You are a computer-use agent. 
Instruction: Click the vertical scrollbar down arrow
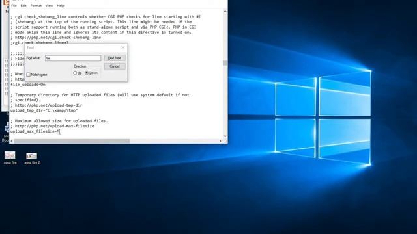click(225, 136)
